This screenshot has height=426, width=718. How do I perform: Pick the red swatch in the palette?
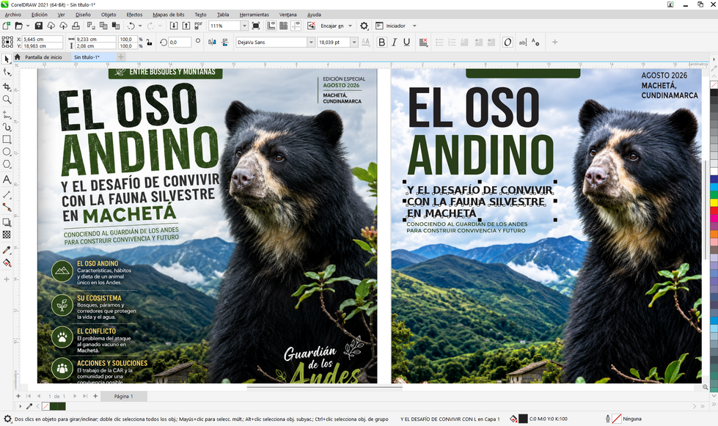714,210
